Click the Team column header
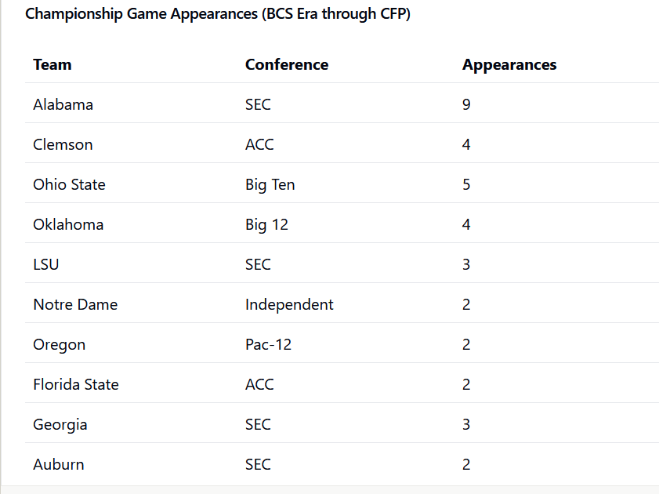 tap(53, 65)
